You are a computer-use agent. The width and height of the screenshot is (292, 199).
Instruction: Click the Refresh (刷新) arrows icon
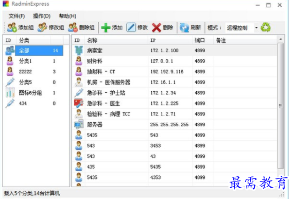coord(184,28)
